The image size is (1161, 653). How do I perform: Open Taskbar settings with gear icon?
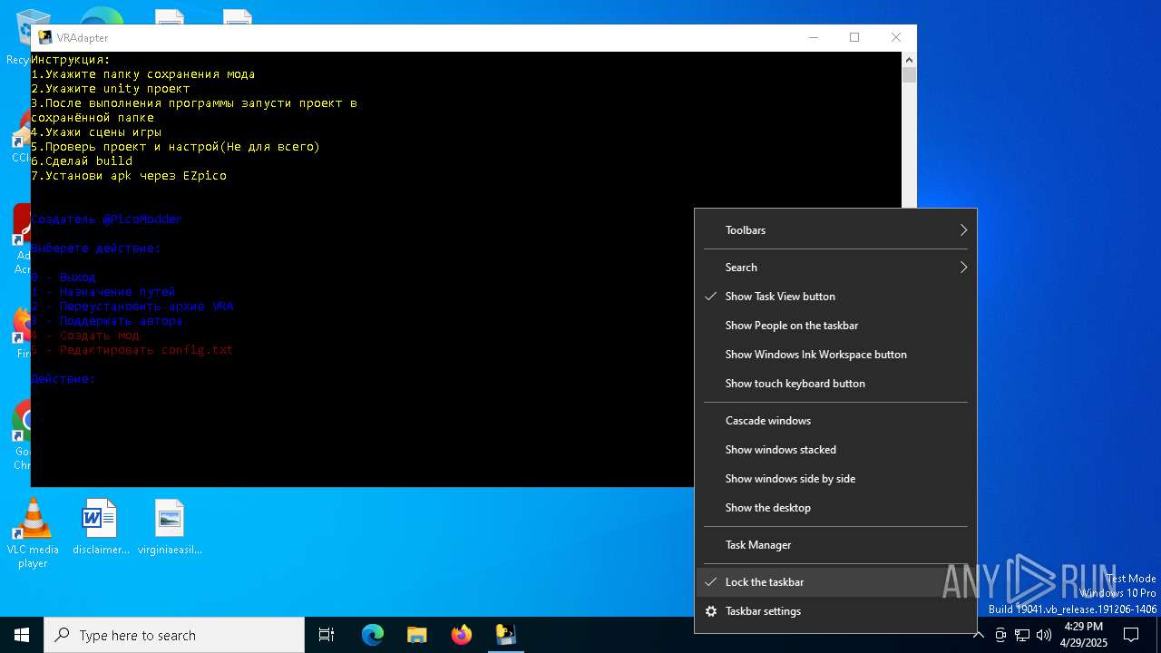(835, 611)
